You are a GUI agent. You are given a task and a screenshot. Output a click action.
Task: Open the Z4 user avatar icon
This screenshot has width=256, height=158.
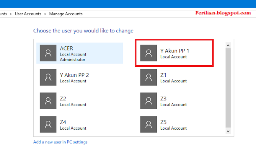48,124
